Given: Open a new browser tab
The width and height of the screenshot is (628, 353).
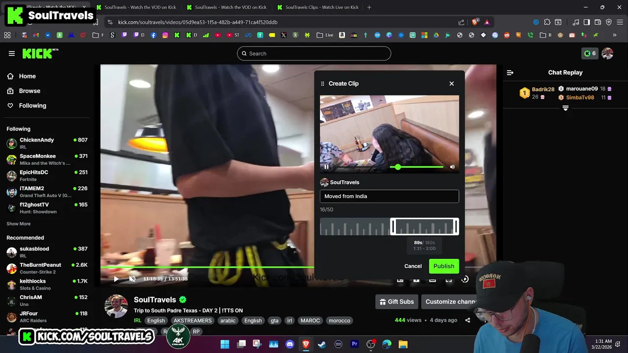Looking at the screenshot, I should pos(369,7).
